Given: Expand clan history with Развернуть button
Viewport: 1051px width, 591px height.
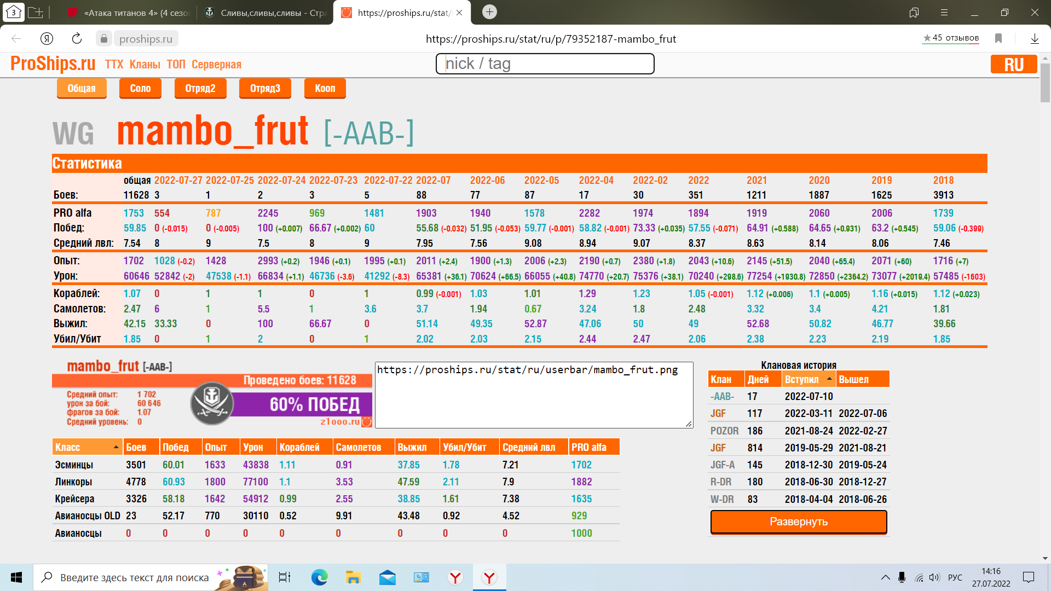Looking at the screenshot, I should coord(798,522).
